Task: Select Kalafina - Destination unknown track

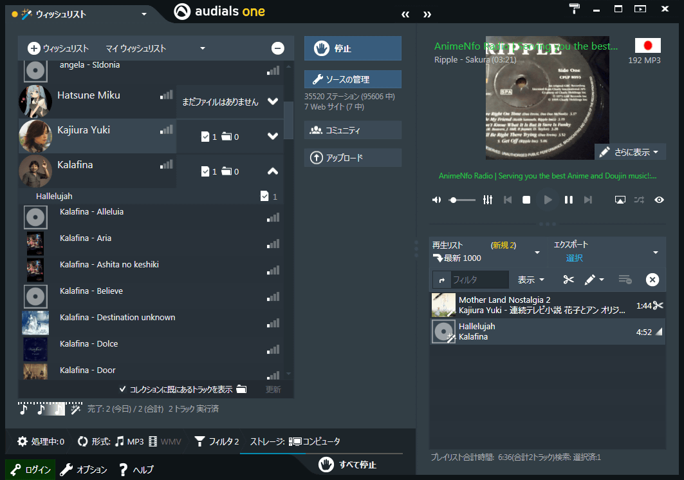Action: click(x=151, y=323)
